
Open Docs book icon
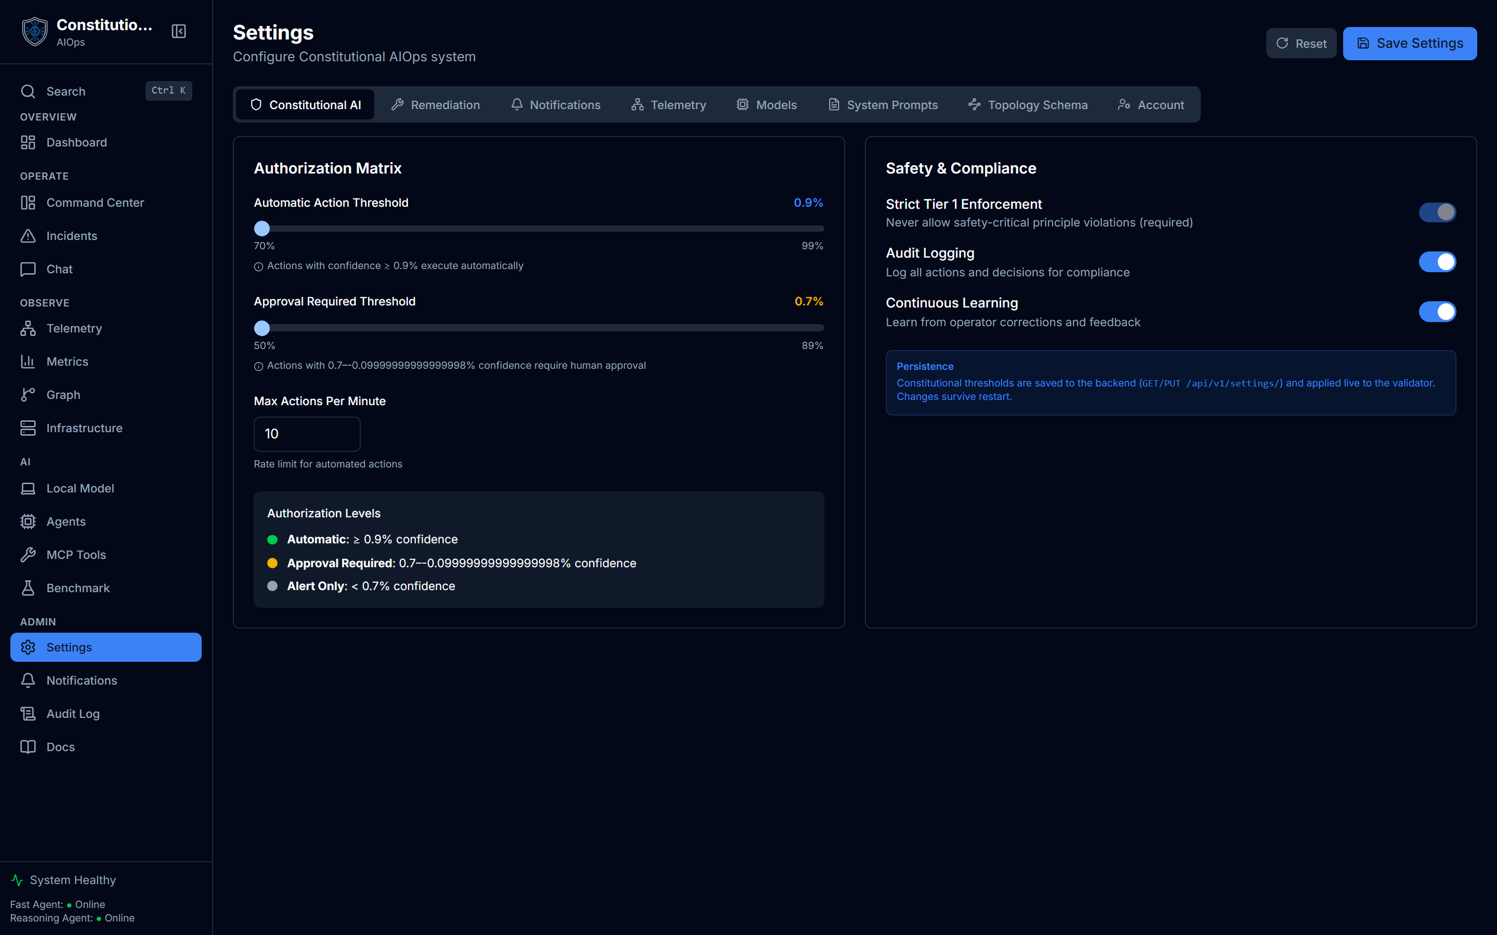(28, 747)
